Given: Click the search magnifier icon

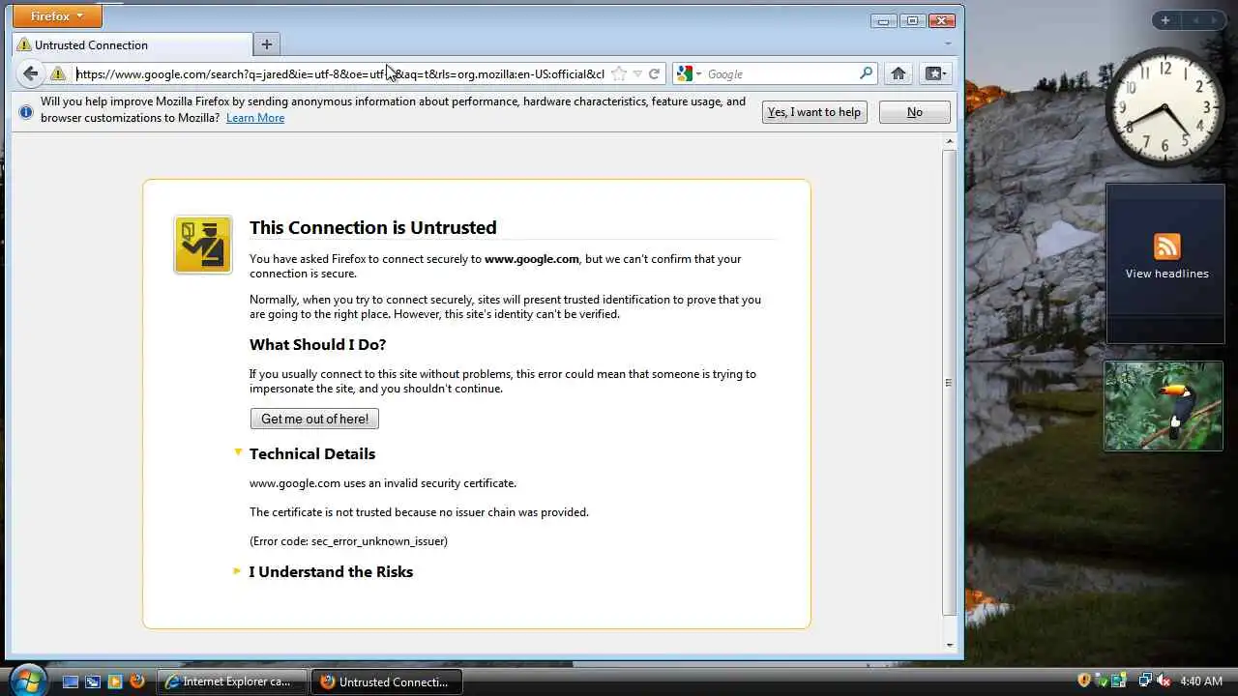Looking at the screenshot, I should pyautogui.click(x=866, y=73).
